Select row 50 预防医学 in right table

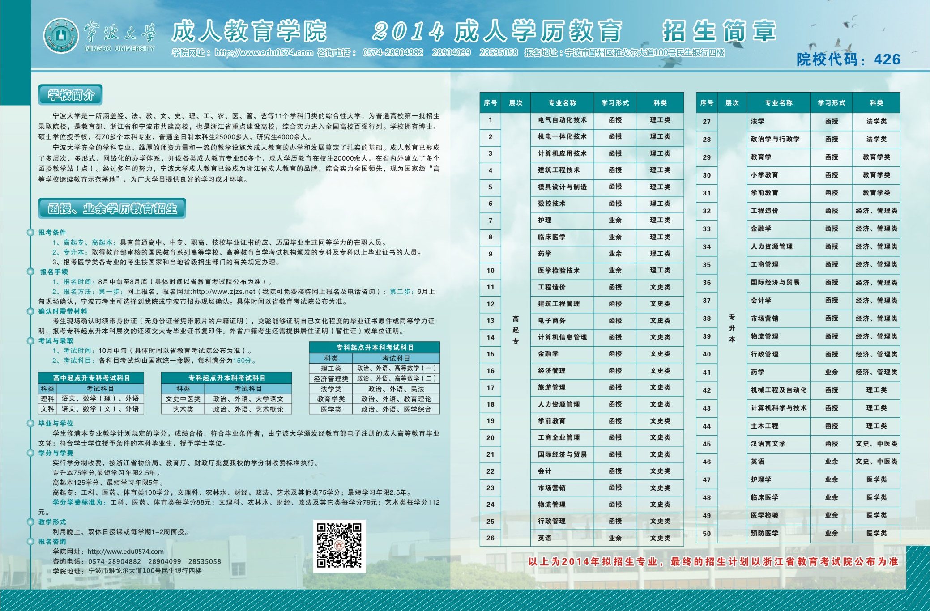point(764,533)
